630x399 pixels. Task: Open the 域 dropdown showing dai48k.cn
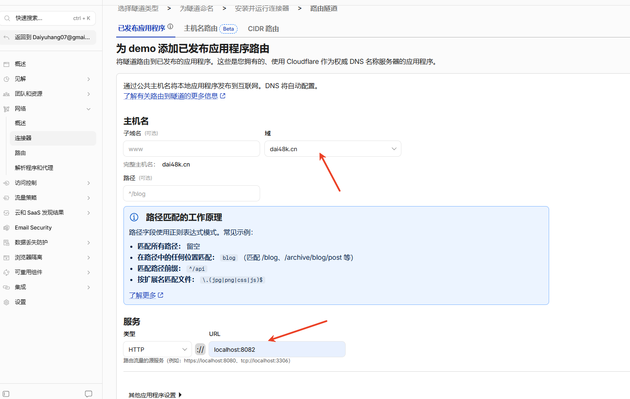tap(333, 149)
